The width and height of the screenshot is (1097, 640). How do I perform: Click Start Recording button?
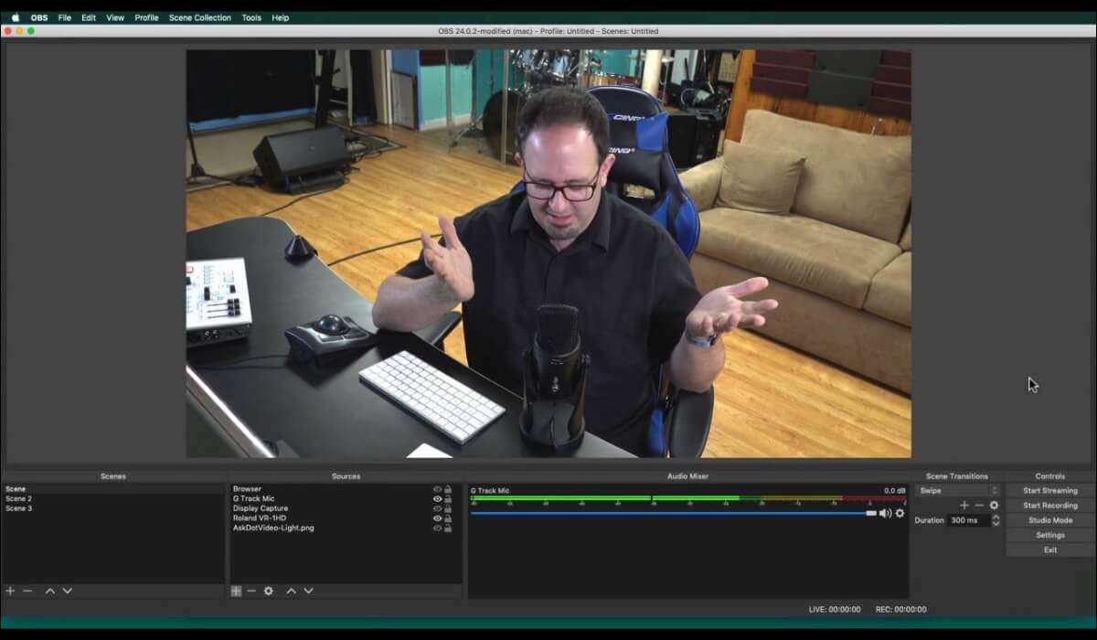coord(1050,506)
